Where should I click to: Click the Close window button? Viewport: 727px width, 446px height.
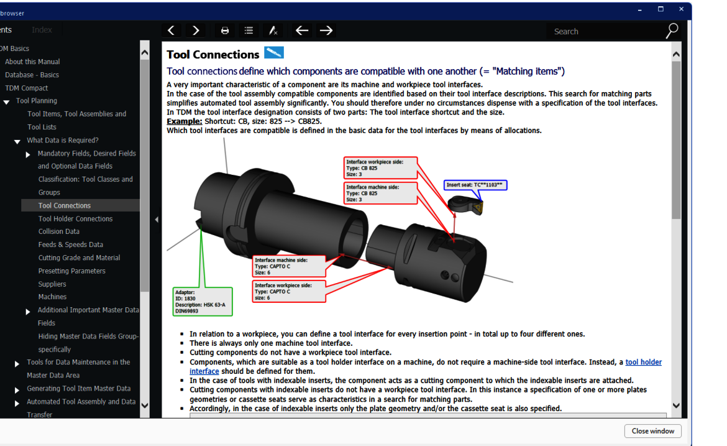[653, 431]
